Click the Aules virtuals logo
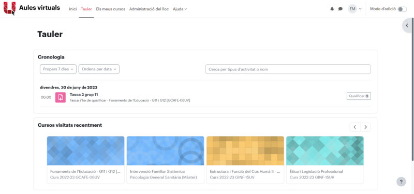 (x=9, y=8)
